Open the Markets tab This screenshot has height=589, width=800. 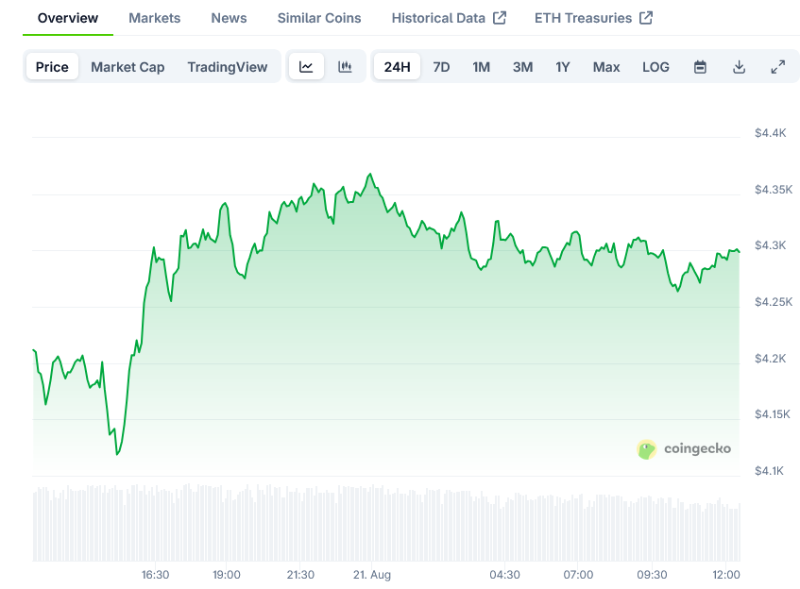154,18
